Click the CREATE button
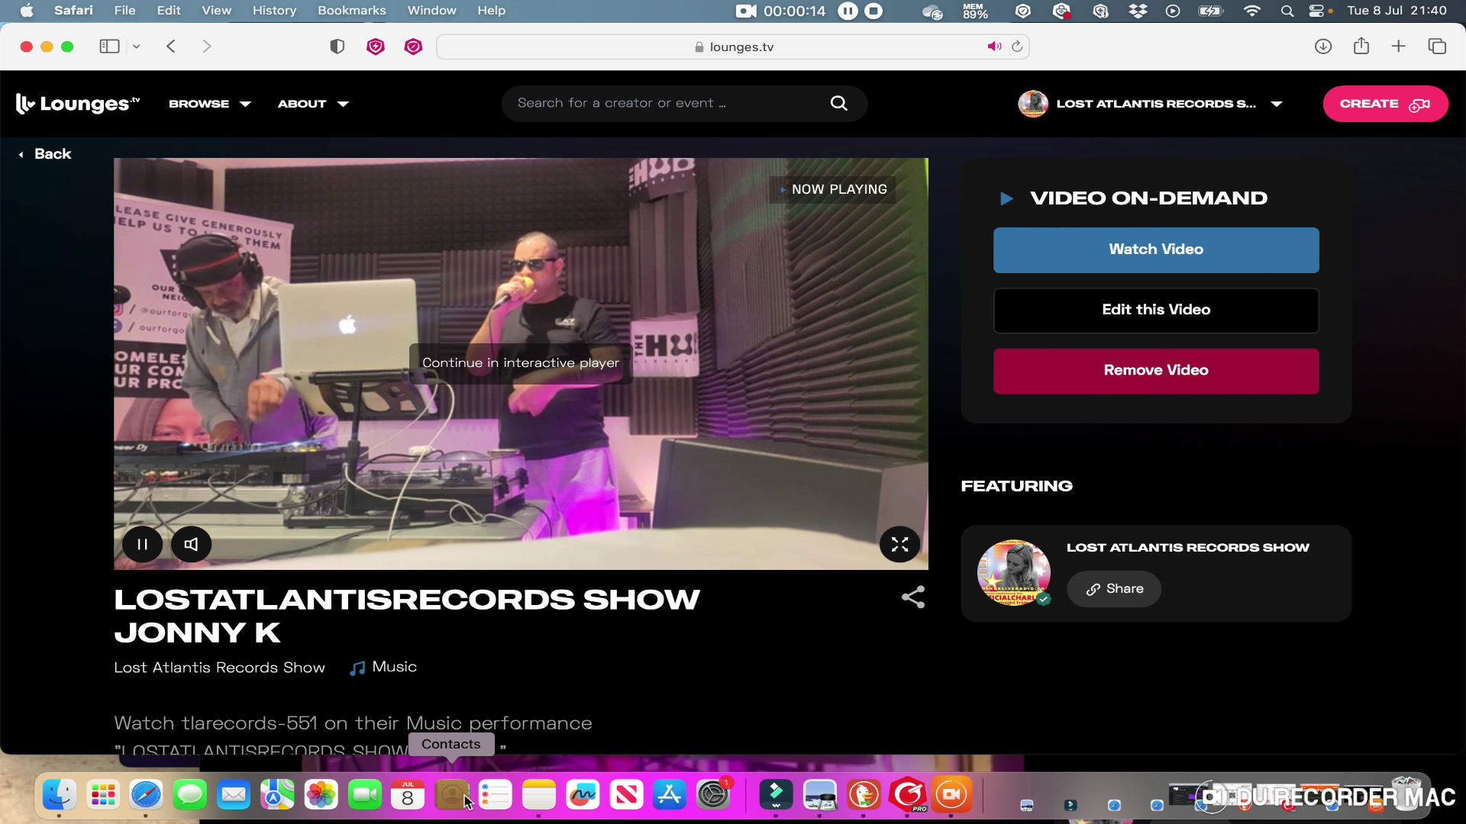 pyautogui.click(x=1385, y=104)
